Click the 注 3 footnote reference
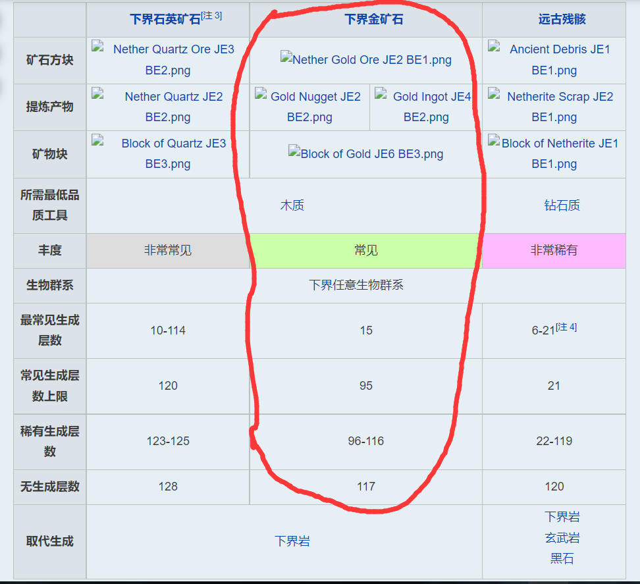The image size is (640, 584). 211,16
